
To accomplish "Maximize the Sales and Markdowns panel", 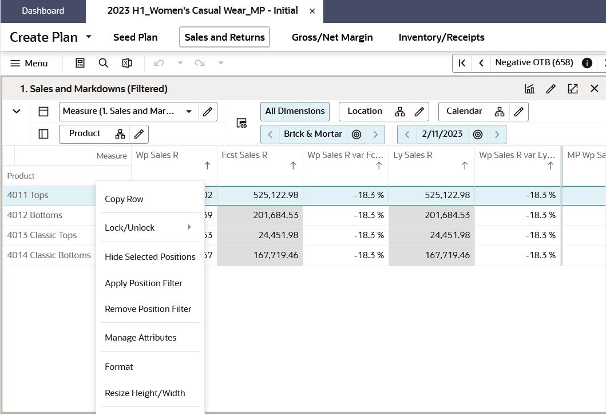I will click(x=573, y=89).
